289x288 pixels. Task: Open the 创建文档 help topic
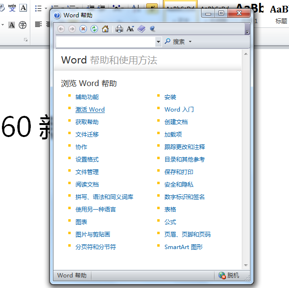click(176, 122)
